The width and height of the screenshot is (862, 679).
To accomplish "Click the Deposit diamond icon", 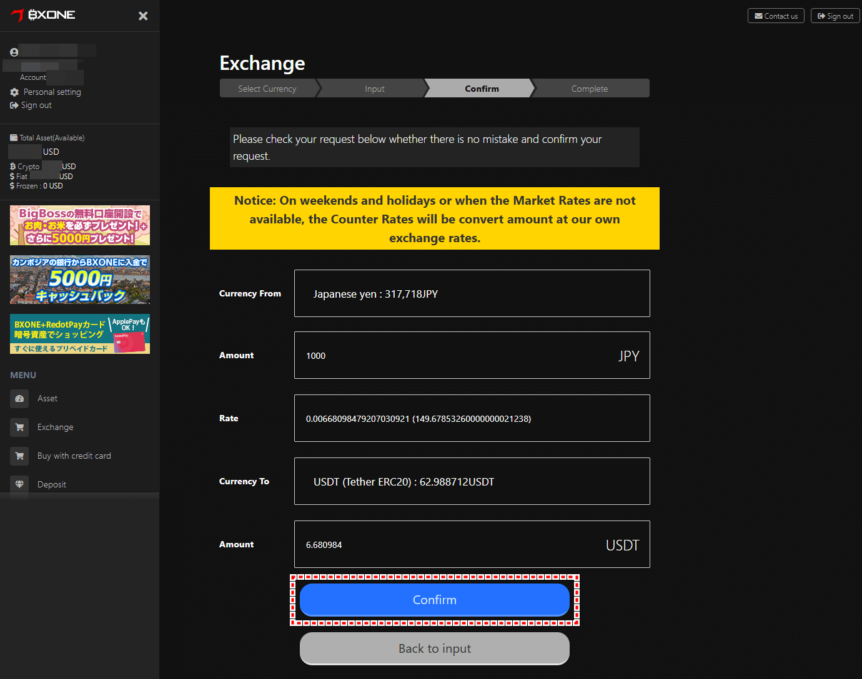I will (19, 485).
